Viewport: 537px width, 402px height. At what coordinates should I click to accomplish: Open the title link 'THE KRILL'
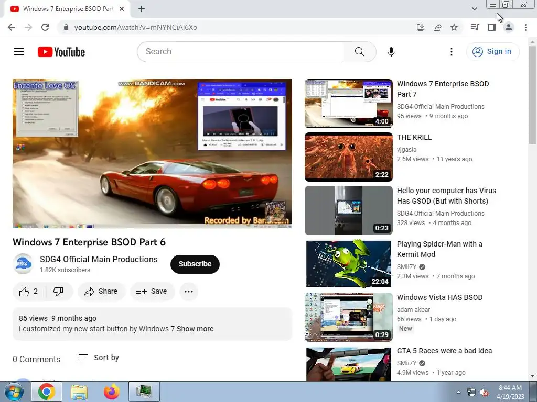tap(414, 138)
